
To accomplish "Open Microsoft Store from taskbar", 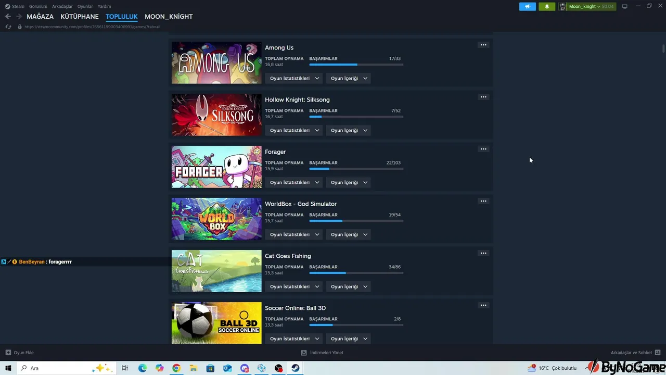I will pos(210,368).
